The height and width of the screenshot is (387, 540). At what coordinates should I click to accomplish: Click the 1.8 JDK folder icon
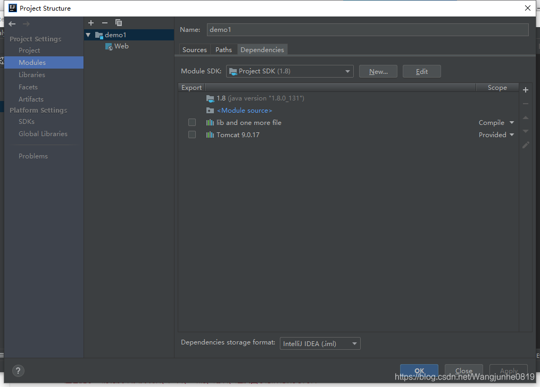[210, 98]
